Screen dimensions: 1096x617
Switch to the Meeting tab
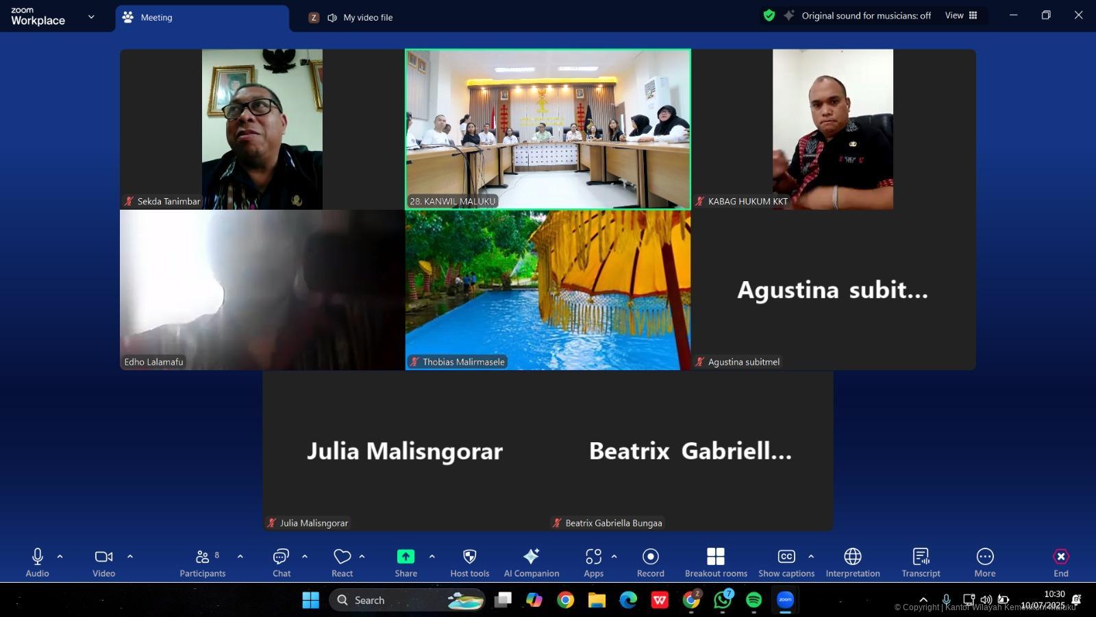coord(203,18)
